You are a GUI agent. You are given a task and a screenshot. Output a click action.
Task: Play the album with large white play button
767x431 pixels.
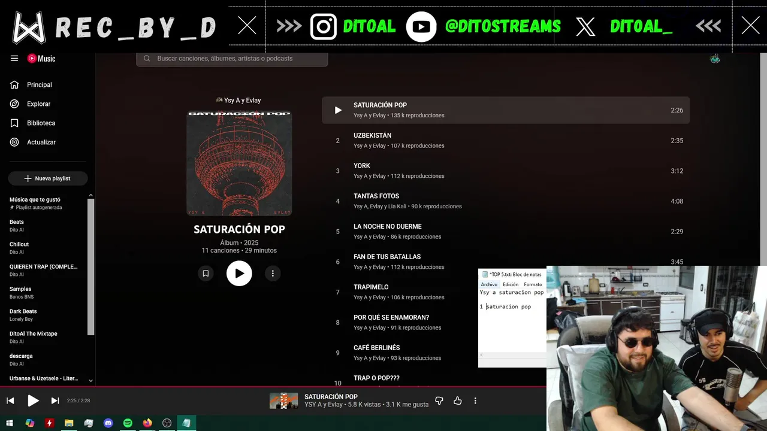[239, 274]
